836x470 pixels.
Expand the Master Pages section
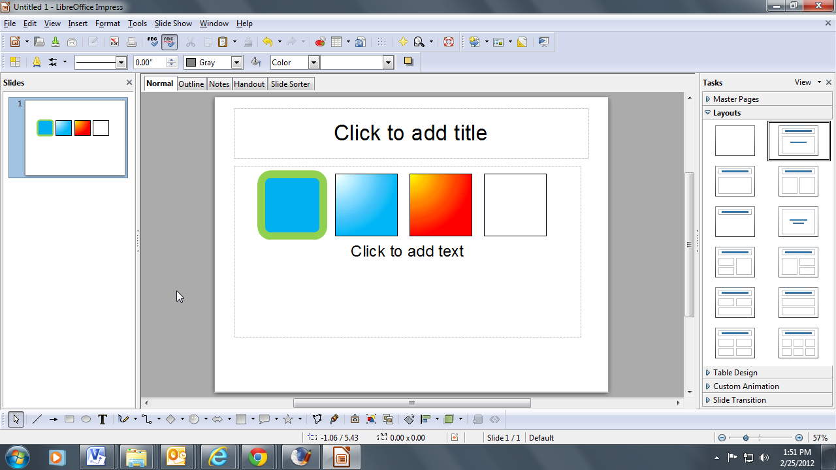[x=735, y=99]
